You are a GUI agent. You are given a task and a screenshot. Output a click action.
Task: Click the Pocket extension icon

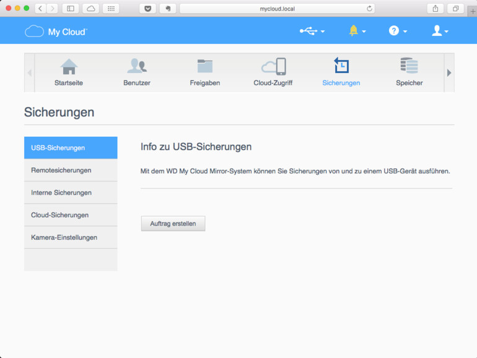click(x=147, y=9)
